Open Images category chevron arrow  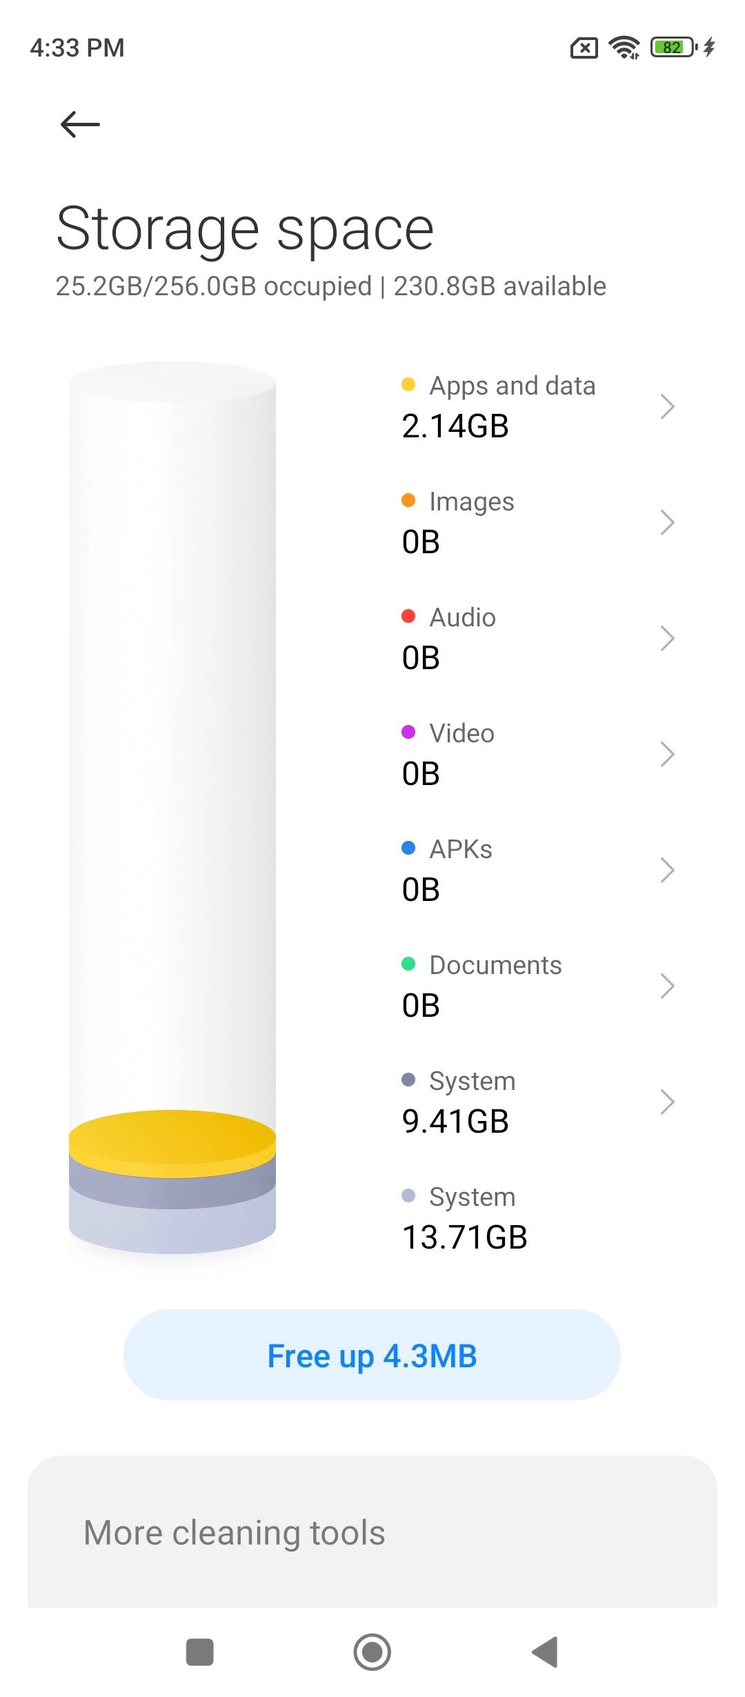tap(666, 522)
